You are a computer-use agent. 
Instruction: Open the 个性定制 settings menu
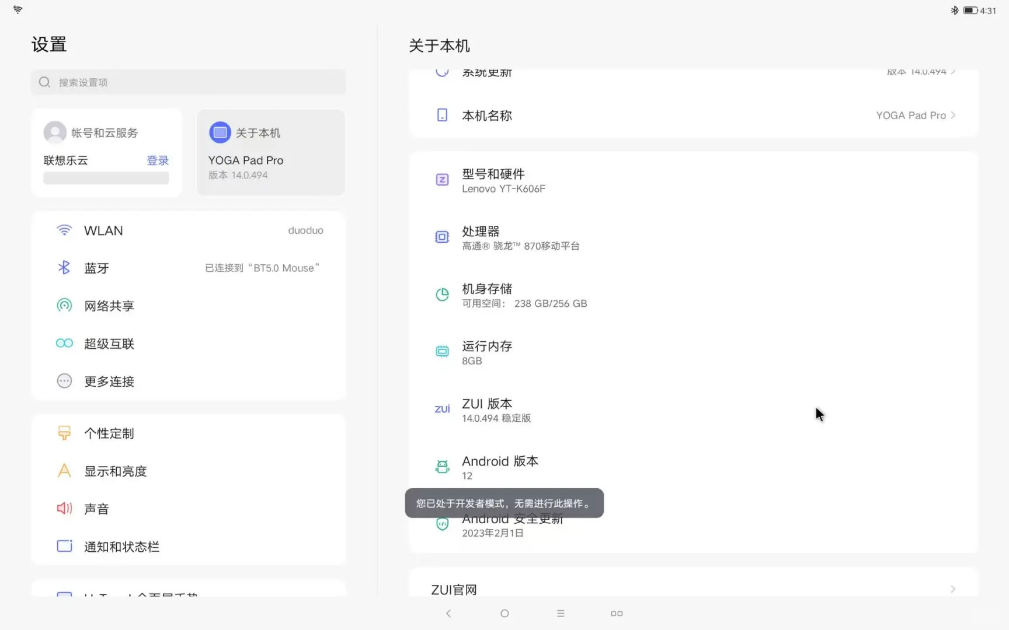(x=189, y=433)
